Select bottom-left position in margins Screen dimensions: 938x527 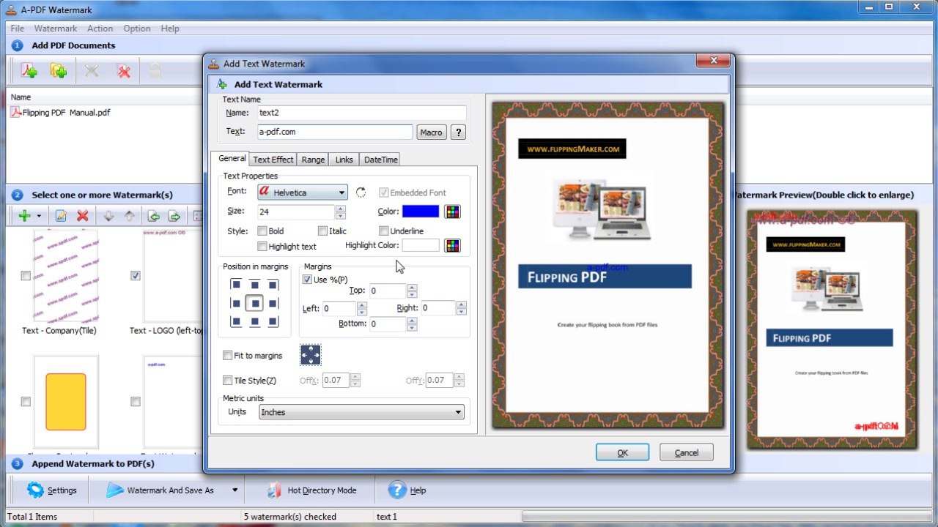(236, 321)
